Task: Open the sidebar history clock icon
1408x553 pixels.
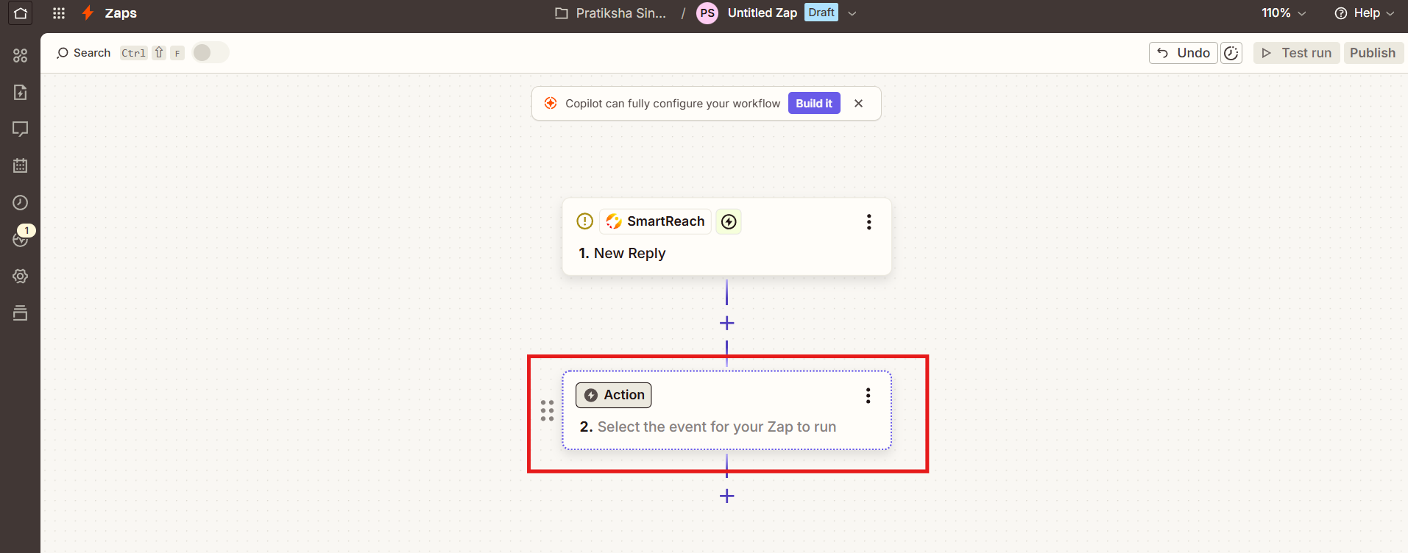Action: 21,202
